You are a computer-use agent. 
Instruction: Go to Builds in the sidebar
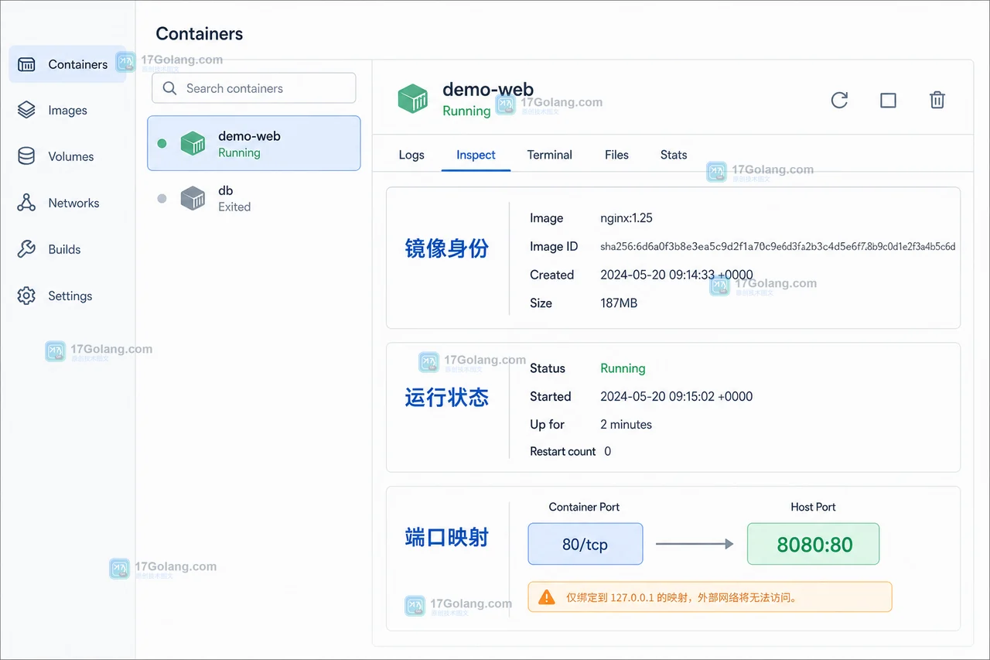pos(67,249)
